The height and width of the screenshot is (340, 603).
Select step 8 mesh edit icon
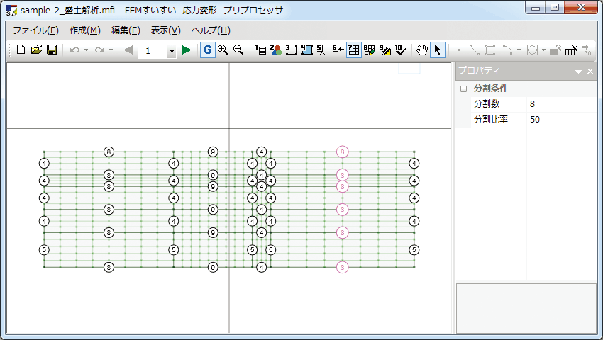click(x=369, y=50)
